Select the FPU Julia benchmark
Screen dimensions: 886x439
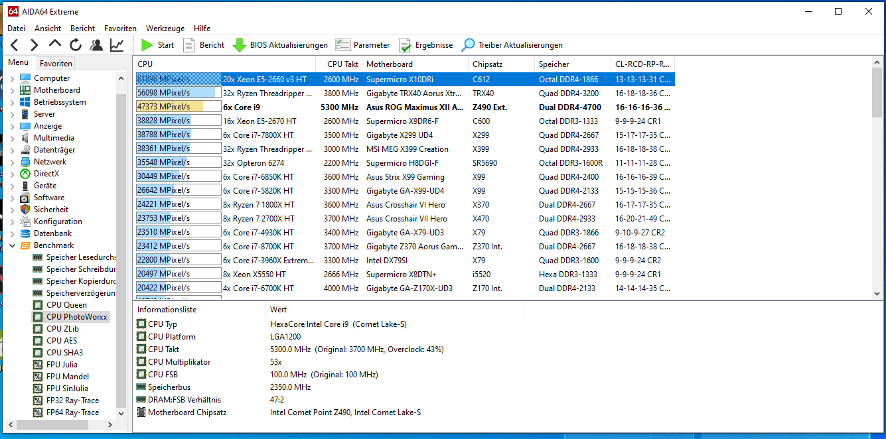pos(62,365)
